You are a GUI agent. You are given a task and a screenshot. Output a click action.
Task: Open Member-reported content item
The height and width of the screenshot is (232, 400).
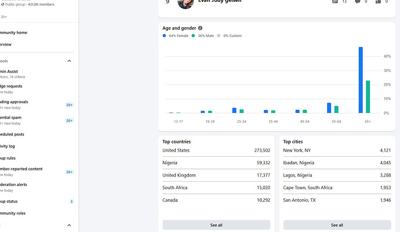[x=21, y=169]
